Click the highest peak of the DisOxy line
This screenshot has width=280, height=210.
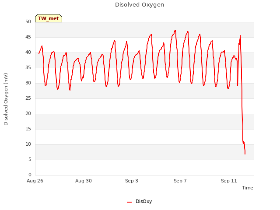coord(175,30)
